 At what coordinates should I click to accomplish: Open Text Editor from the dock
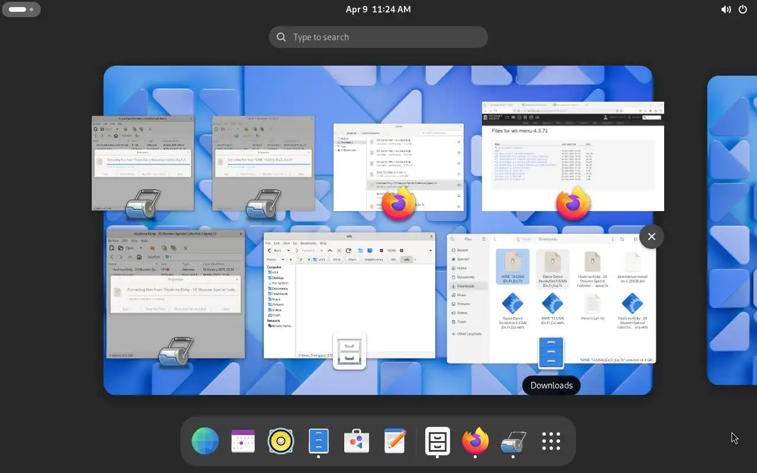pyautogui.click(x=394, y=441)
